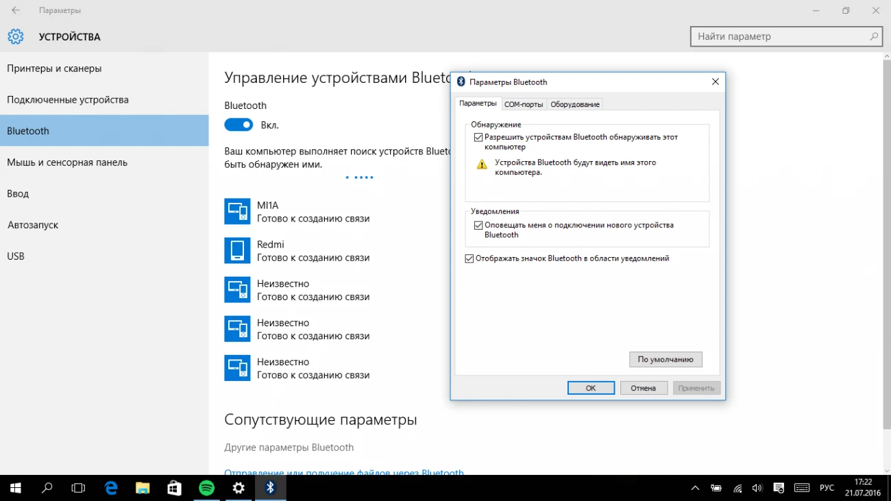Open the USB section
891x501 pixels.
click(x=104, y=256)
